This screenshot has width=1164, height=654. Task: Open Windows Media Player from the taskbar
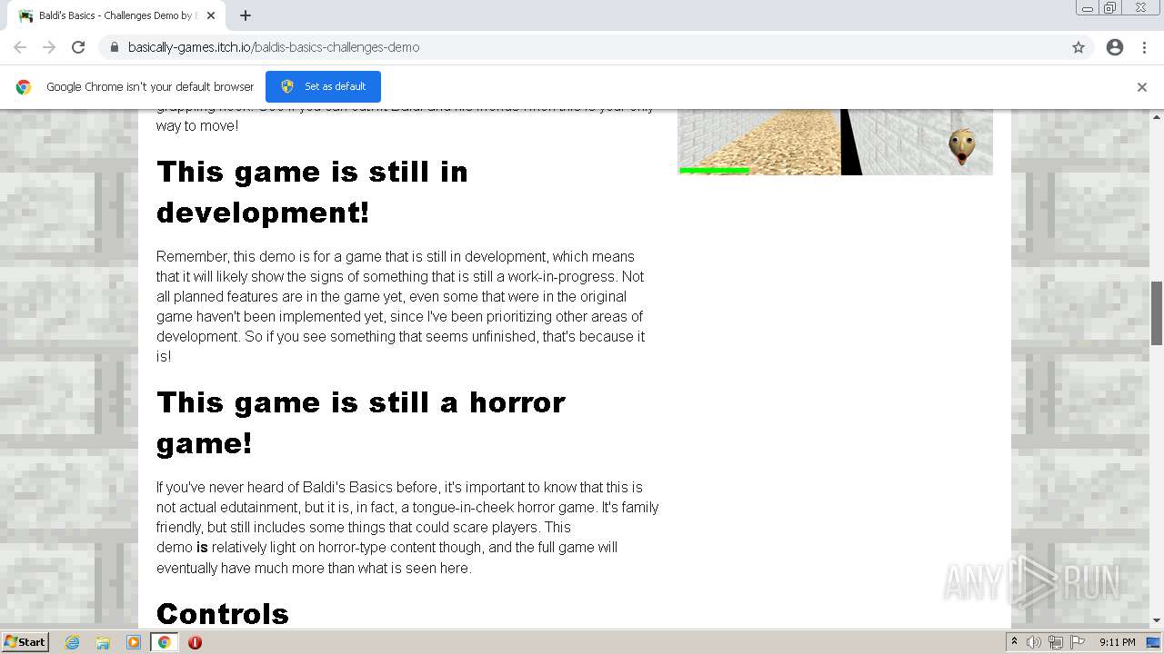[134, 642]
